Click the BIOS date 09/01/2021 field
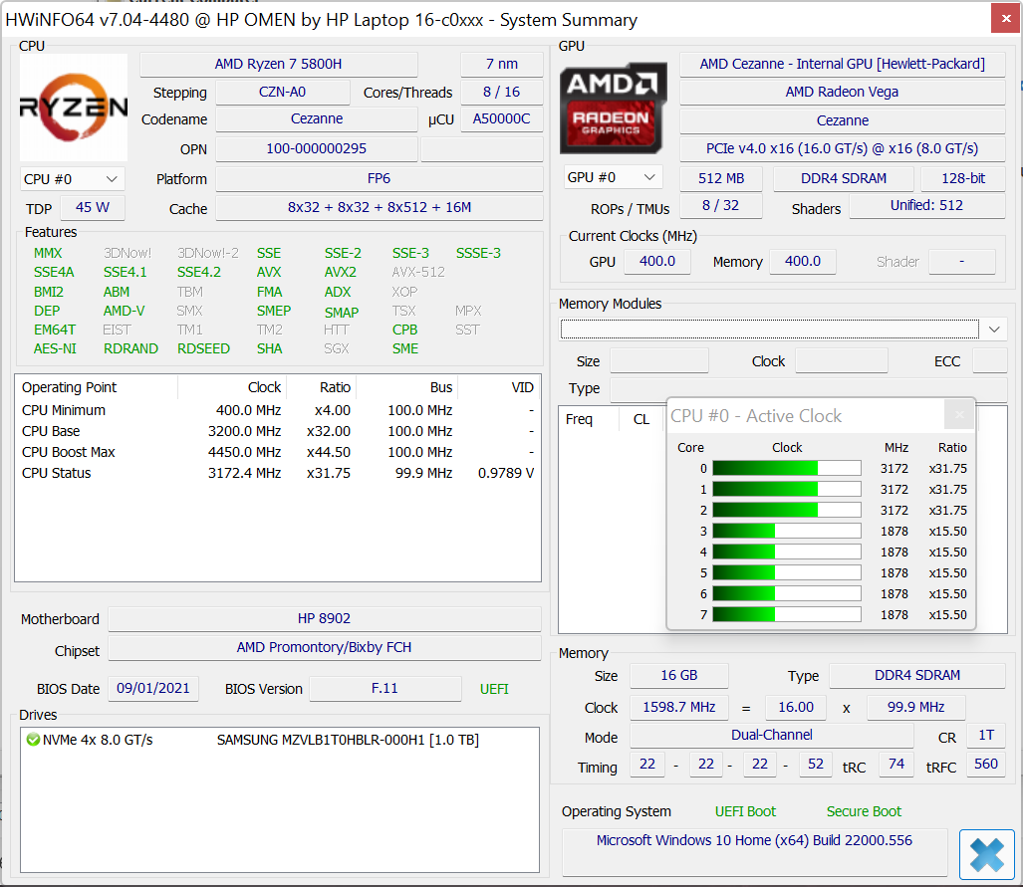The width and height of the screenshot is (1023, 887). coord(153,689)
